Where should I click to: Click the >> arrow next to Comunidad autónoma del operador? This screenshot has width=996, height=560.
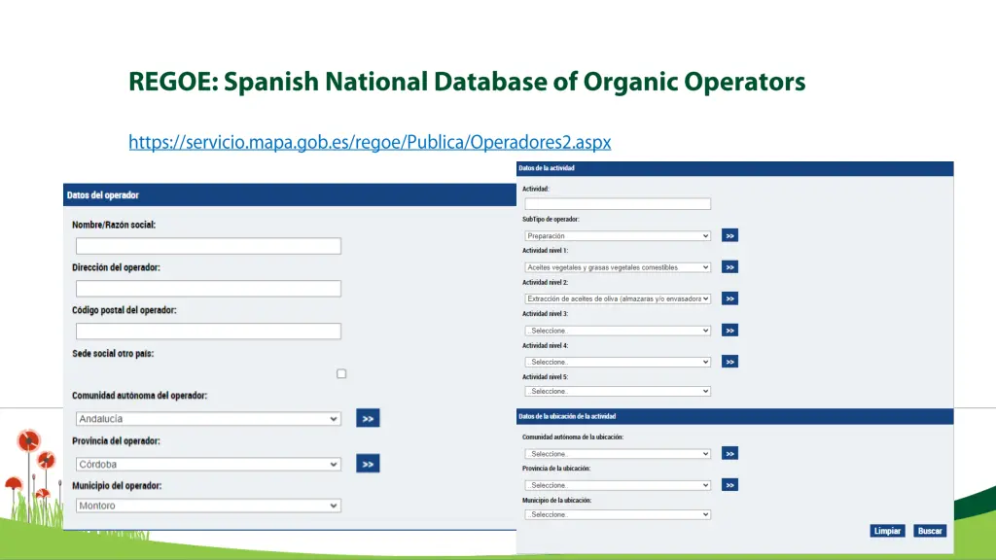(368, 418)
